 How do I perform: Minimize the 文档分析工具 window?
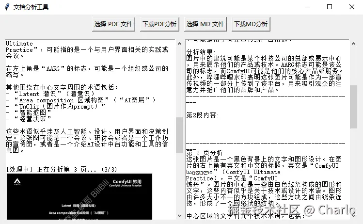(x=308, y=7)
